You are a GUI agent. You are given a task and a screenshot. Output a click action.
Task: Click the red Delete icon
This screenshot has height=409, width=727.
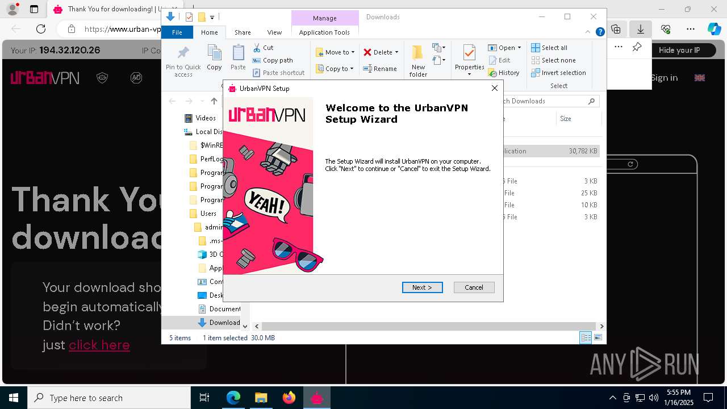(x=367, y=52)
